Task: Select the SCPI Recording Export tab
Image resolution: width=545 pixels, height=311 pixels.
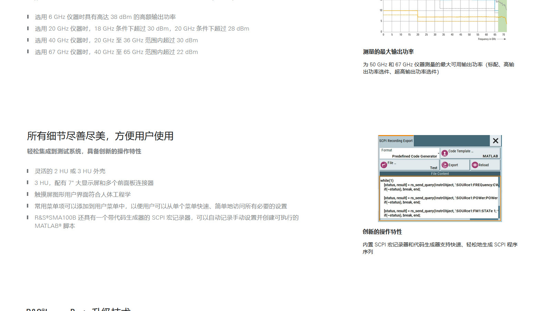Action: 396,141
